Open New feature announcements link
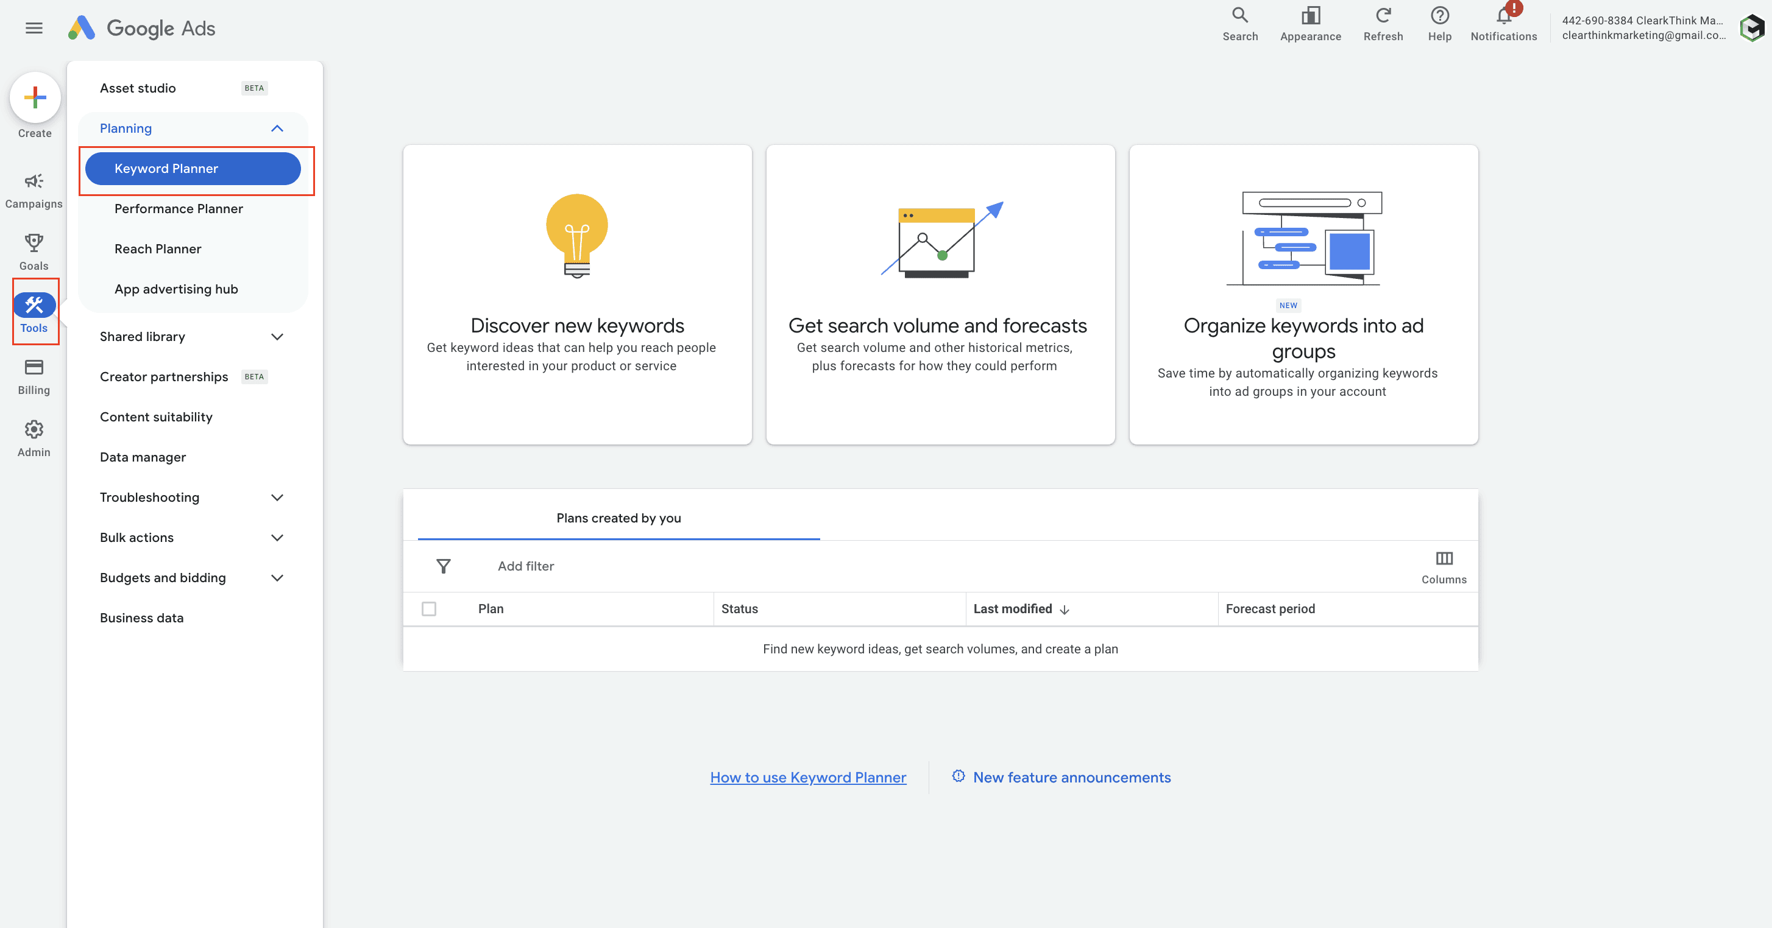The width and height of the screenshot is (1772, 928). pyautogui.click(x=1061, y=778)
